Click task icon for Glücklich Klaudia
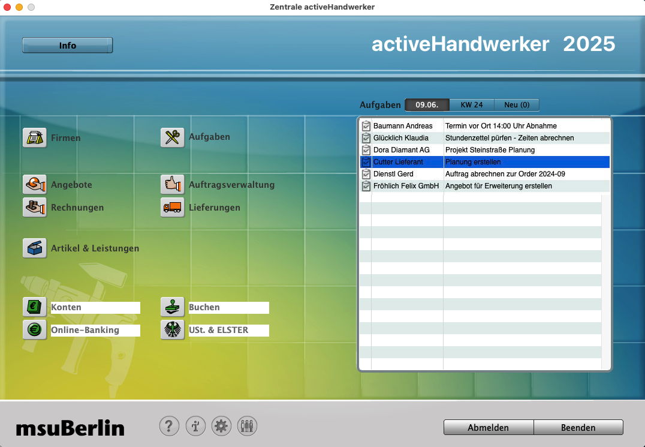This screenshot has width=645, height=447. pyautogui.click(x=366, y=138)
